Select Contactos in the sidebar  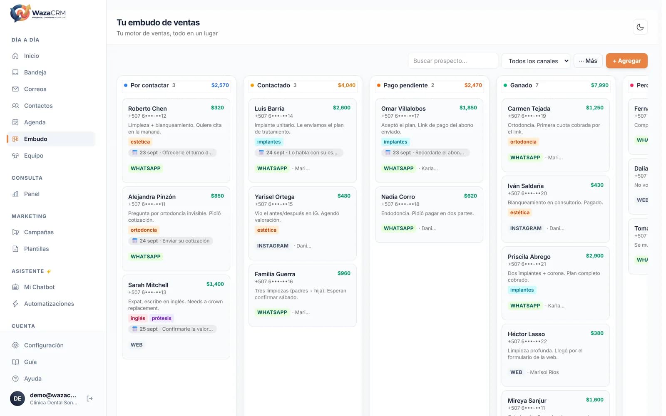[x=51, y=106]
